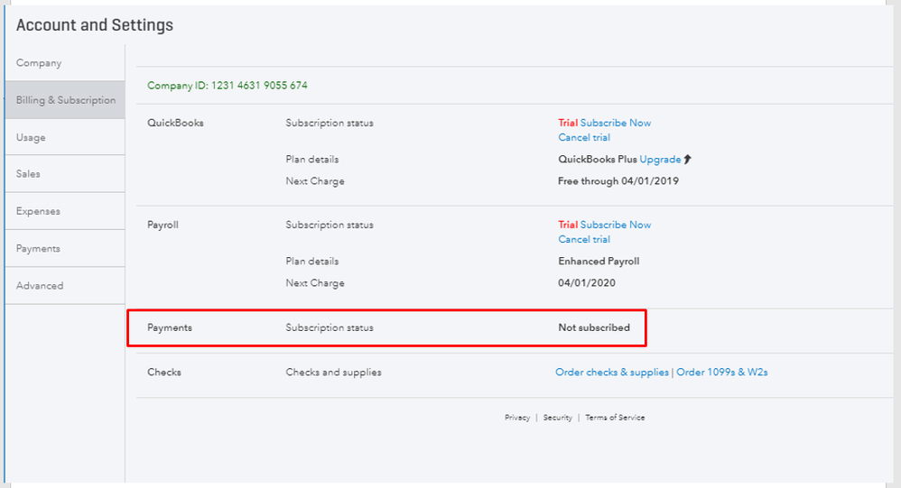Click Subscribe Now for Payroll subscription
The width and height of the screenshot is (901, 488).
[616, 225]
